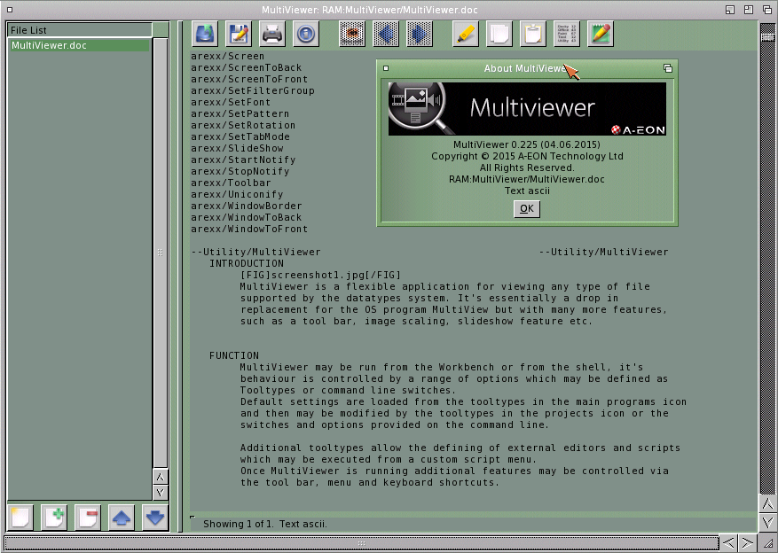Viewport: 778px width, 553px height.
Task: Click the 'Showing 1 of 1. Text ascii.' status
Action: coord(265,524)
